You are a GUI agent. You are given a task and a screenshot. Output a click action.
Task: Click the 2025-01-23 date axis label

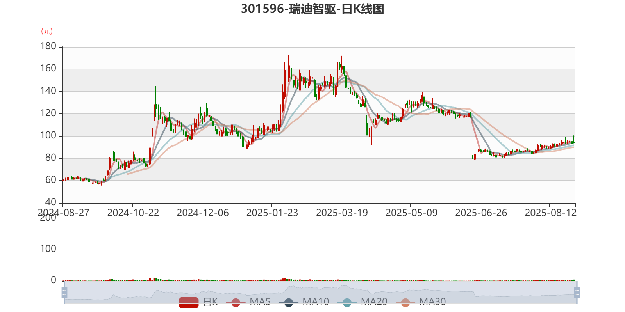point(272,213)
